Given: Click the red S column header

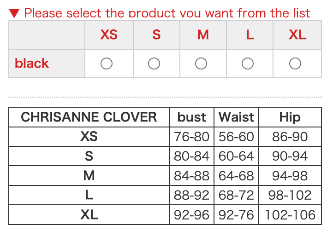Looking at the screenshot, I should click(x=156, y=35).
